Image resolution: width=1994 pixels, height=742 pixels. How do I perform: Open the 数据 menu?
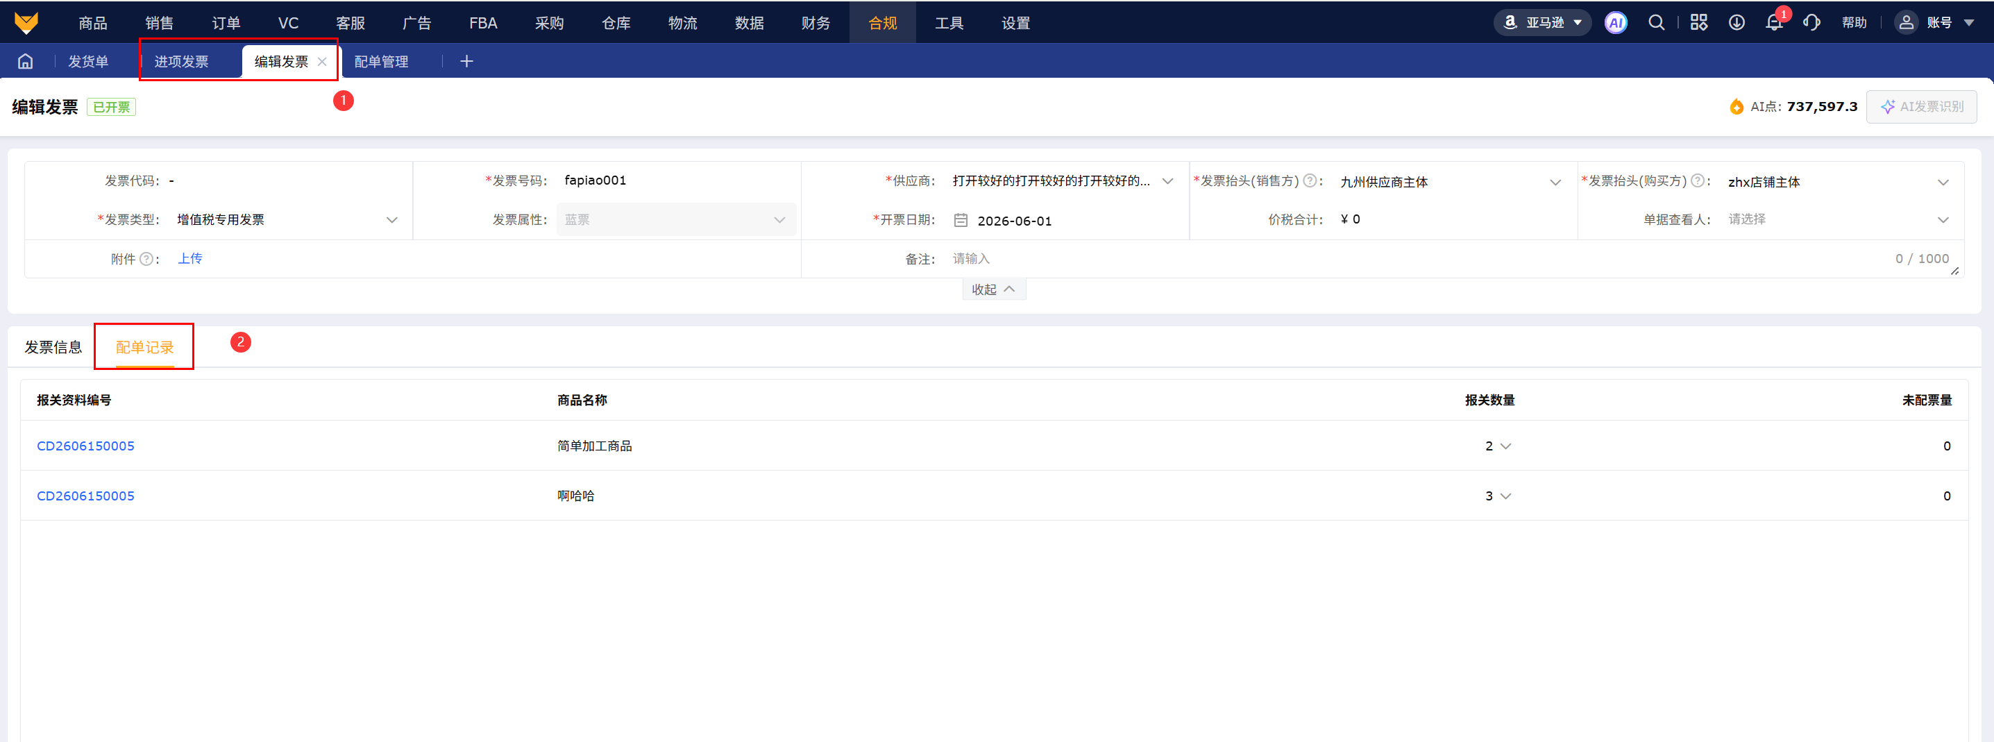tap(750, 22)
